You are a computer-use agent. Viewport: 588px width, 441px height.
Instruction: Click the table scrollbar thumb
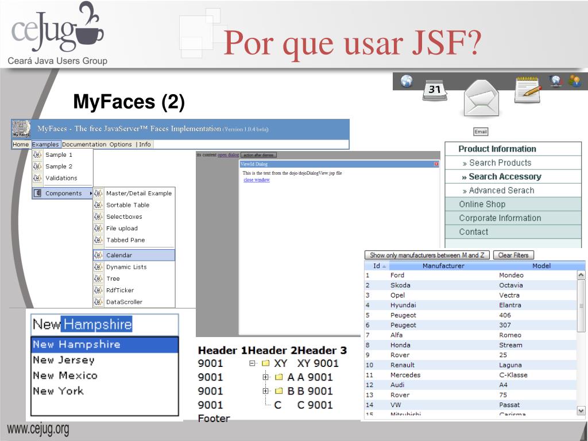pyautogui.click(x=581, y=305)
